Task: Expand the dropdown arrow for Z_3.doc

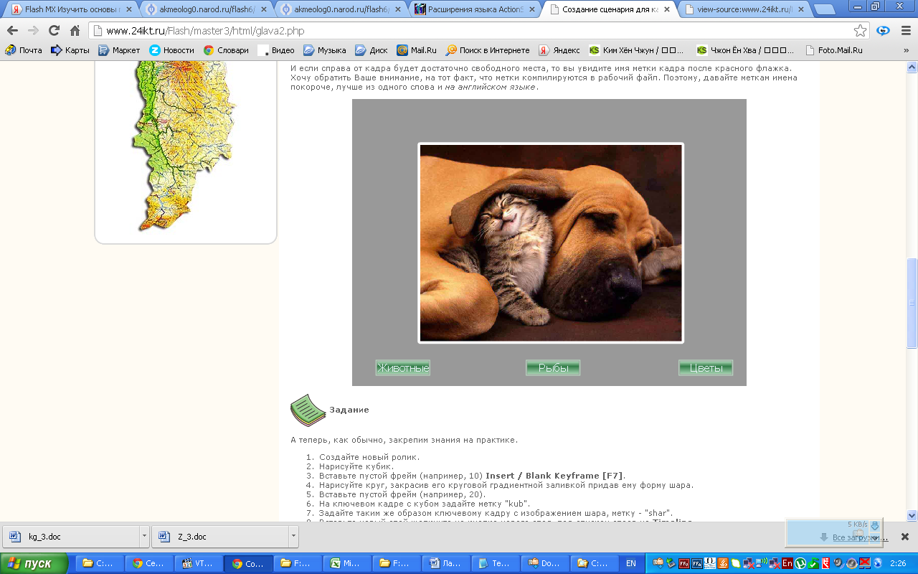Action: [x=293, y=536]
